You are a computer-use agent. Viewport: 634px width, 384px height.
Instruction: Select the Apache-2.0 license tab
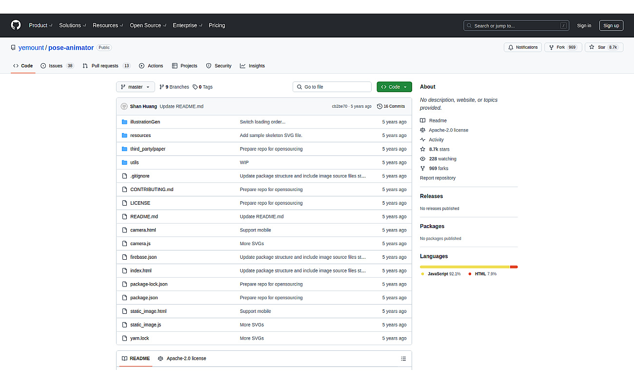[182, 359]
